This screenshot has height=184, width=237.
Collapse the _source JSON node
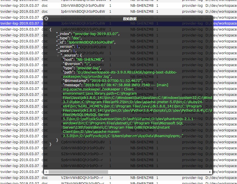pyautogui.click(x=58, y=55)
